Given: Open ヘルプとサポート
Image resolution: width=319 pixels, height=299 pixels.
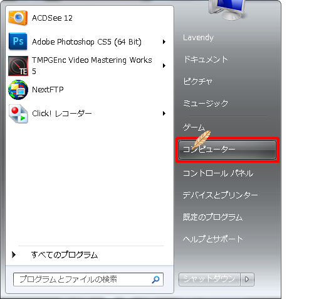Looking at the screenshot, I should coord(213,239).
